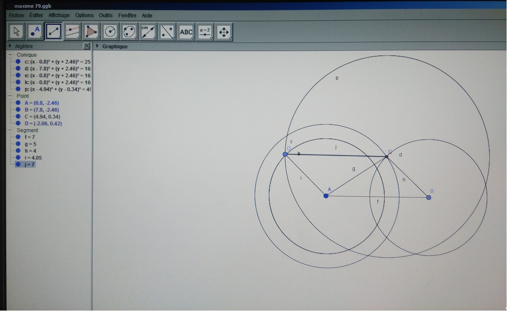The width and height of the screenshot is (508, 312).
Task: Click point A in the drawing
Action: (326, 196)
